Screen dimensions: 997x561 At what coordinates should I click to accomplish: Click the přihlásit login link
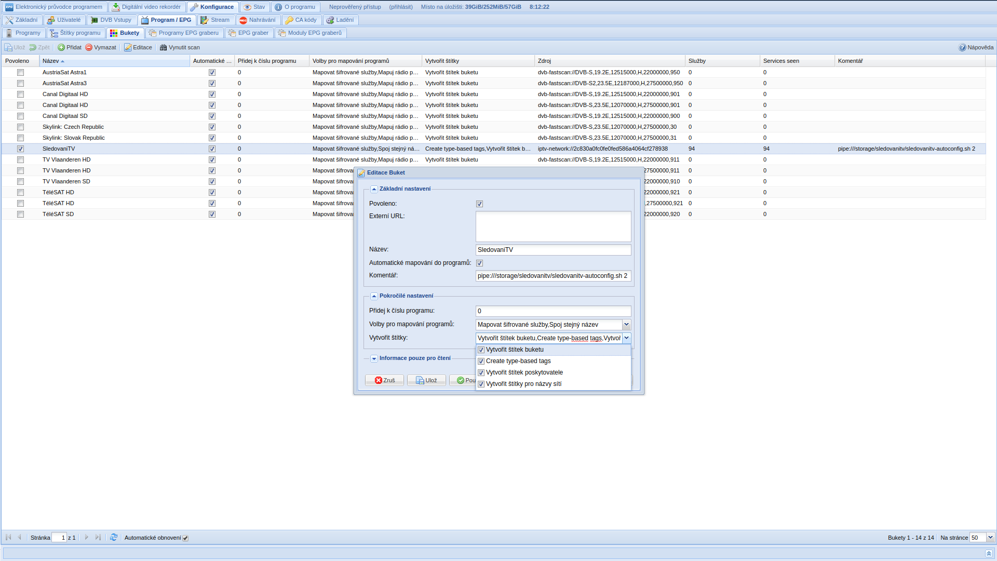[401, 7]
